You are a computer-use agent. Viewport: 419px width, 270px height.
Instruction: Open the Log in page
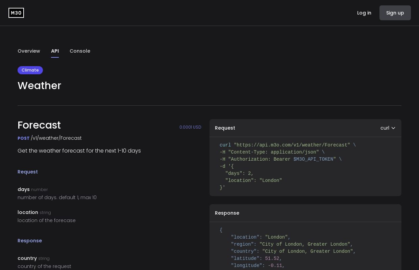(x=364, y=13)
